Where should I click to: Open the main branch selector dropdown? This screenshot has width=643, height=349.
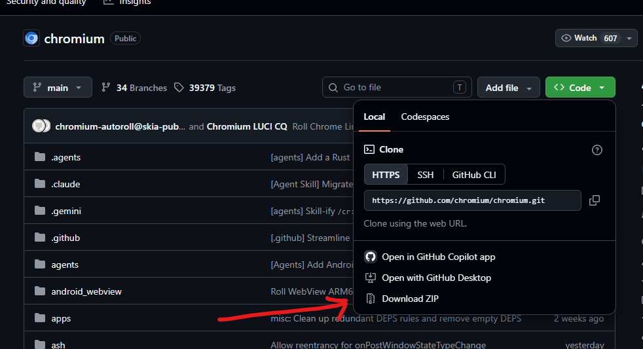(58, 87)
